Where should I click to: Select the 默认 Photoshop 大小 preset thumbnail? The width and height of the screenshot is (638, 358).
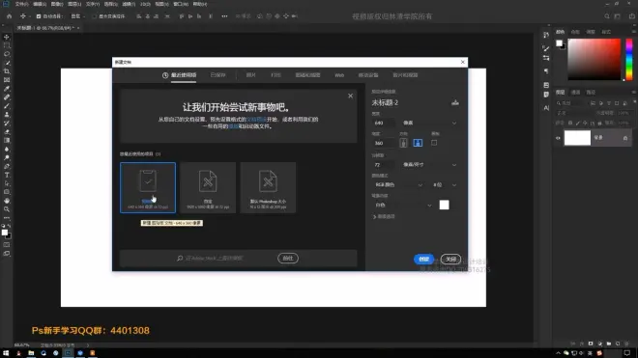(268, 187)
